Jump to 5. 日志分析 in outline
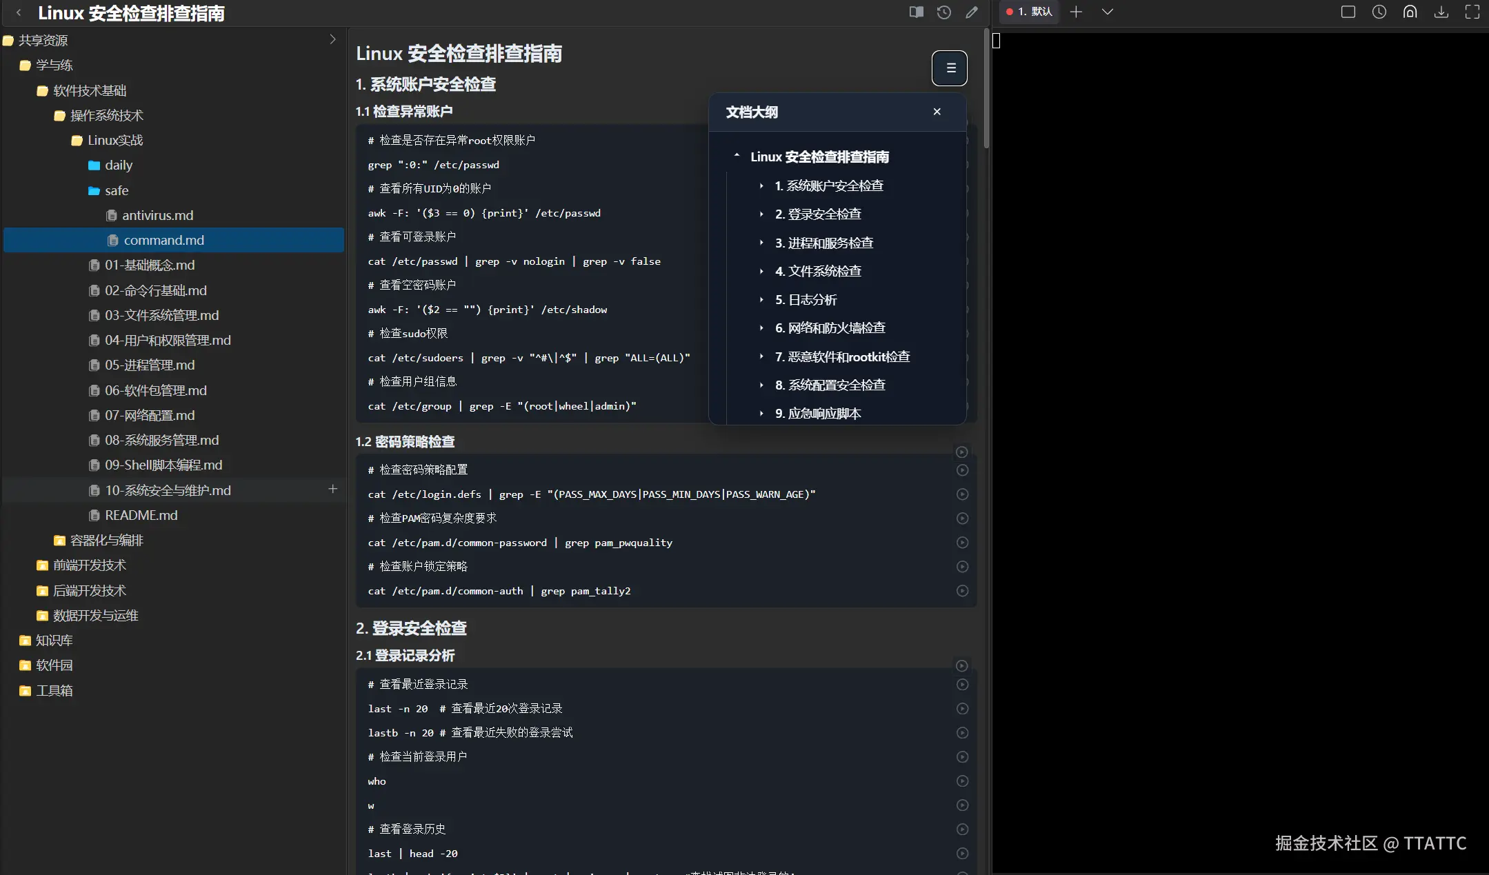Image resolution: width=1489 pixels, height=875 pixels. pyautogui.click(x=806, y=300)
